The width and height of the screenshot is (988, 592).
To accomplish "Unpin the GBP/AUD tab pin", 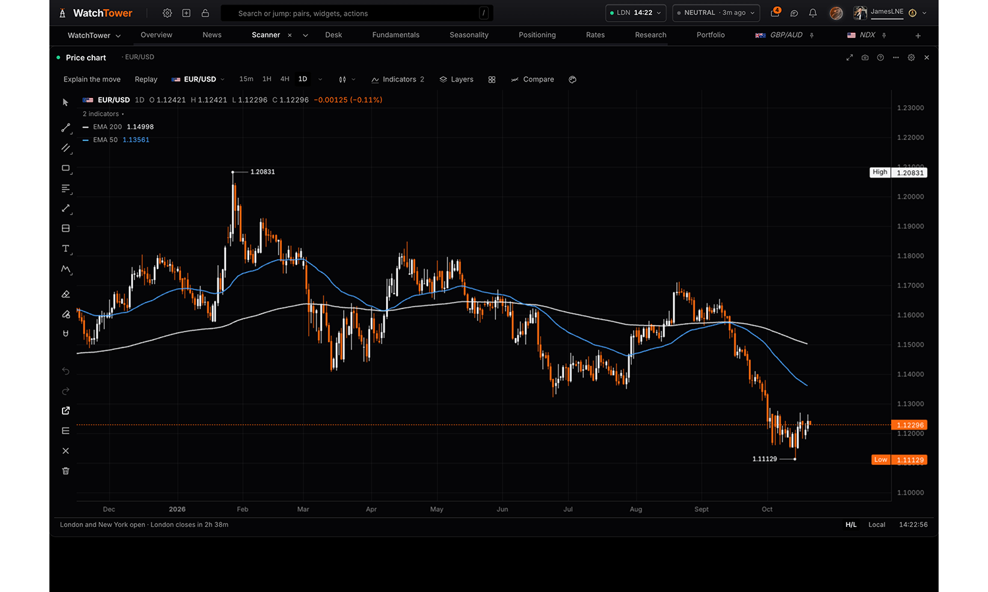I will coord(811,36).
